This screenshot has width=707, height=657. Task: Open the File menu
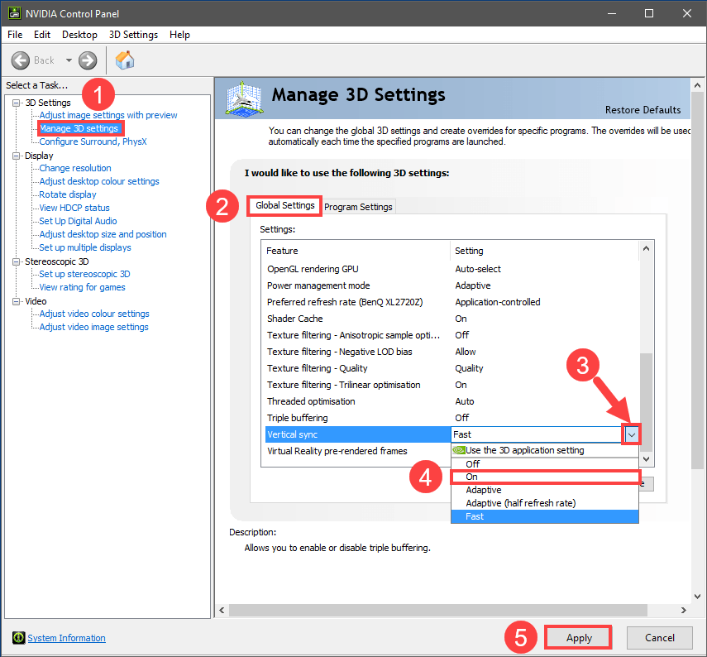pos(15,35)
